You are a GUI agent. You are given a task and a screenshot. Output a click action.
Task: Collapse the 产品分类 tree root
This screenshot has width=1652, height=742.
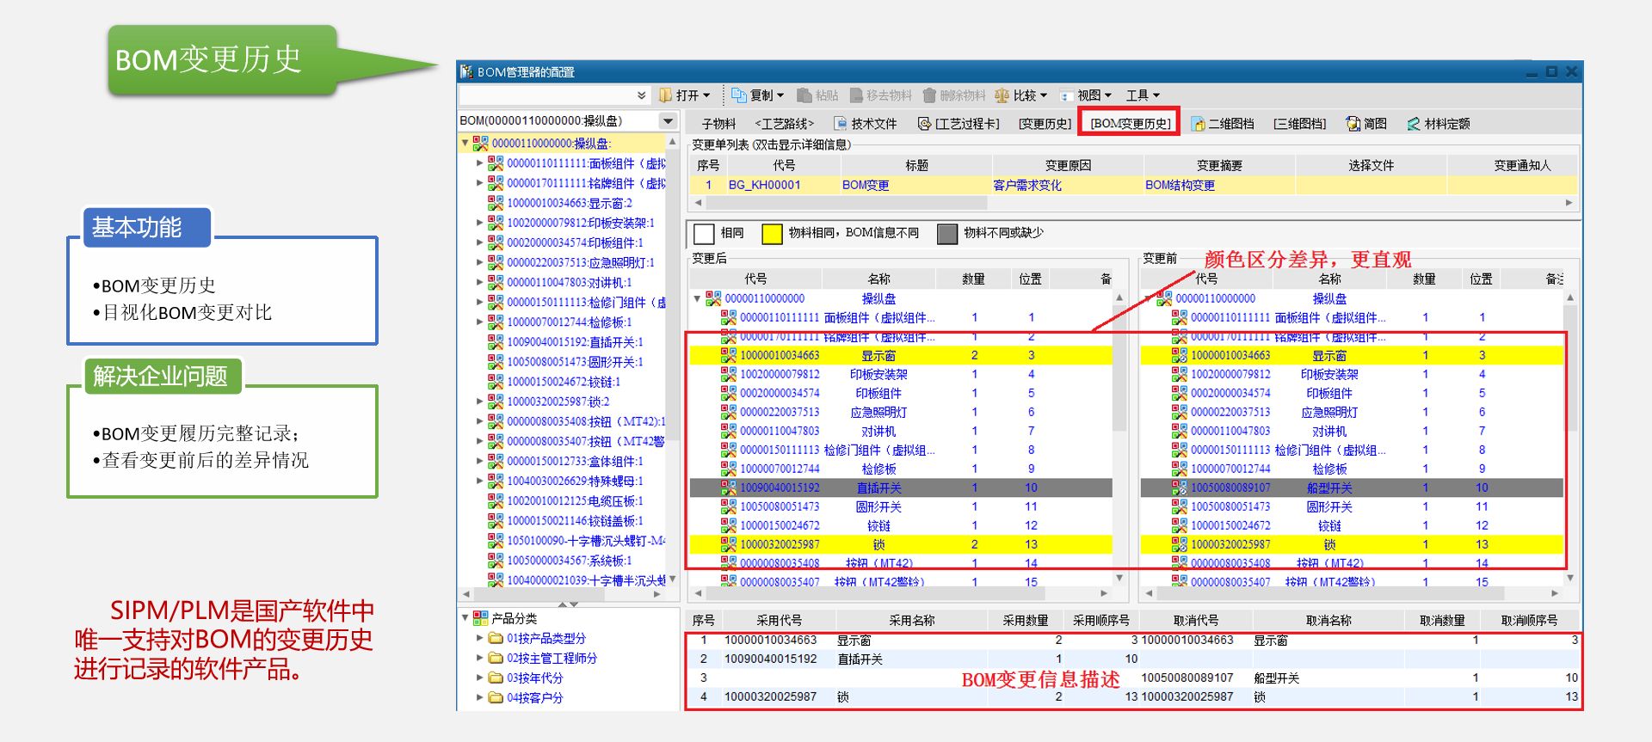pos(465,618)
